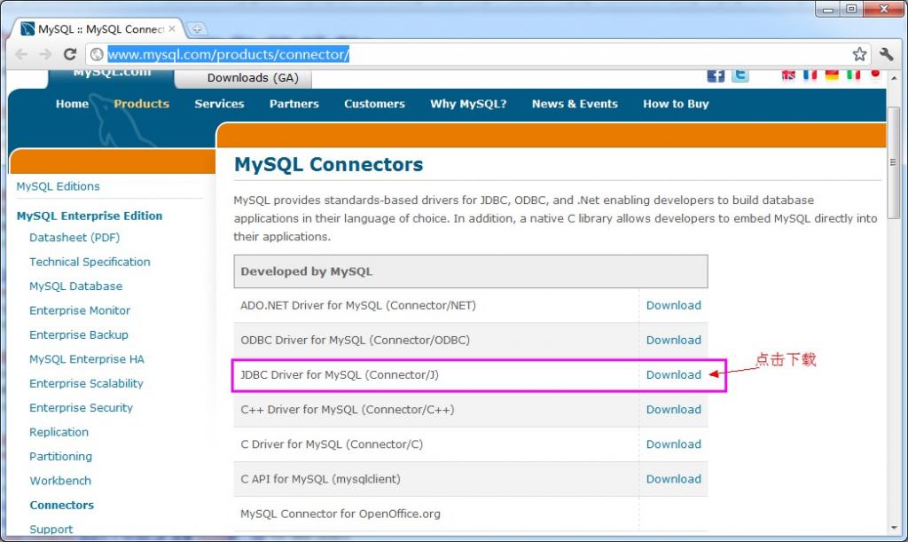Click the site info icon in address bar
Image resolution: width=908 pixels, height=542 pixels.
[x=97, y=54]
